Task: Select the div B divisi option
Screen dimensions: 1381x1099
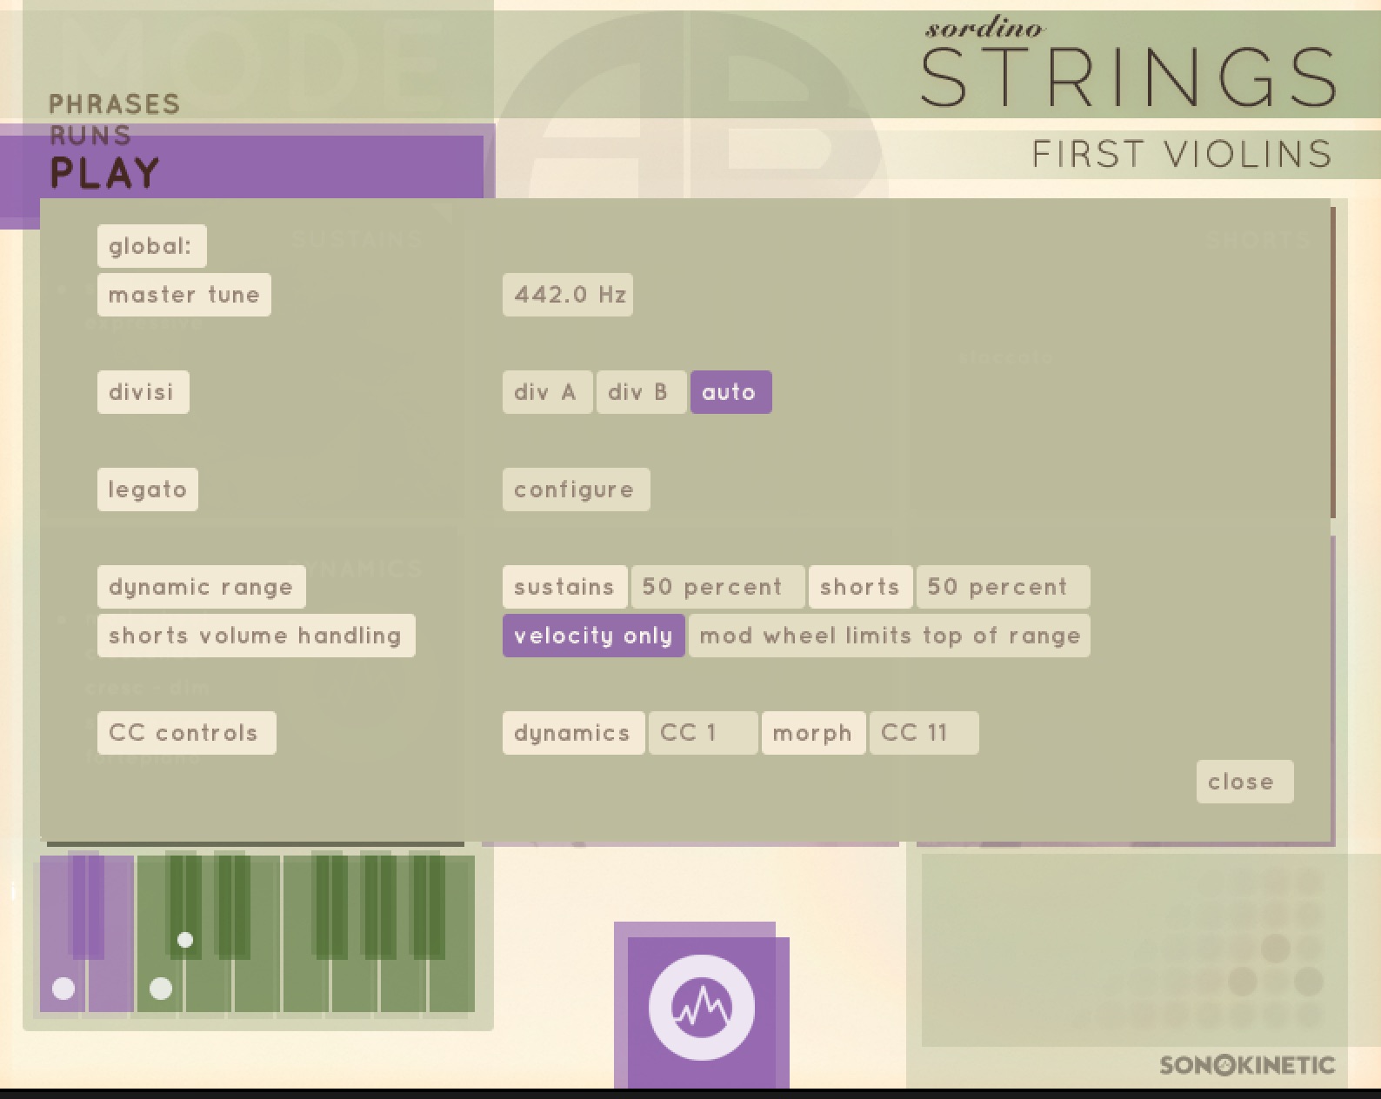Action: point(639,392)
